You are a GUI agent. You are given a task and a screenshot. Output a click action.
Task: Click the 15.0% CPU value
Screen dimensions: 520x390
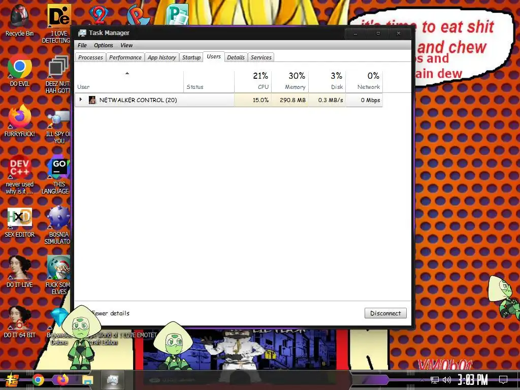(x=261, y=100)
